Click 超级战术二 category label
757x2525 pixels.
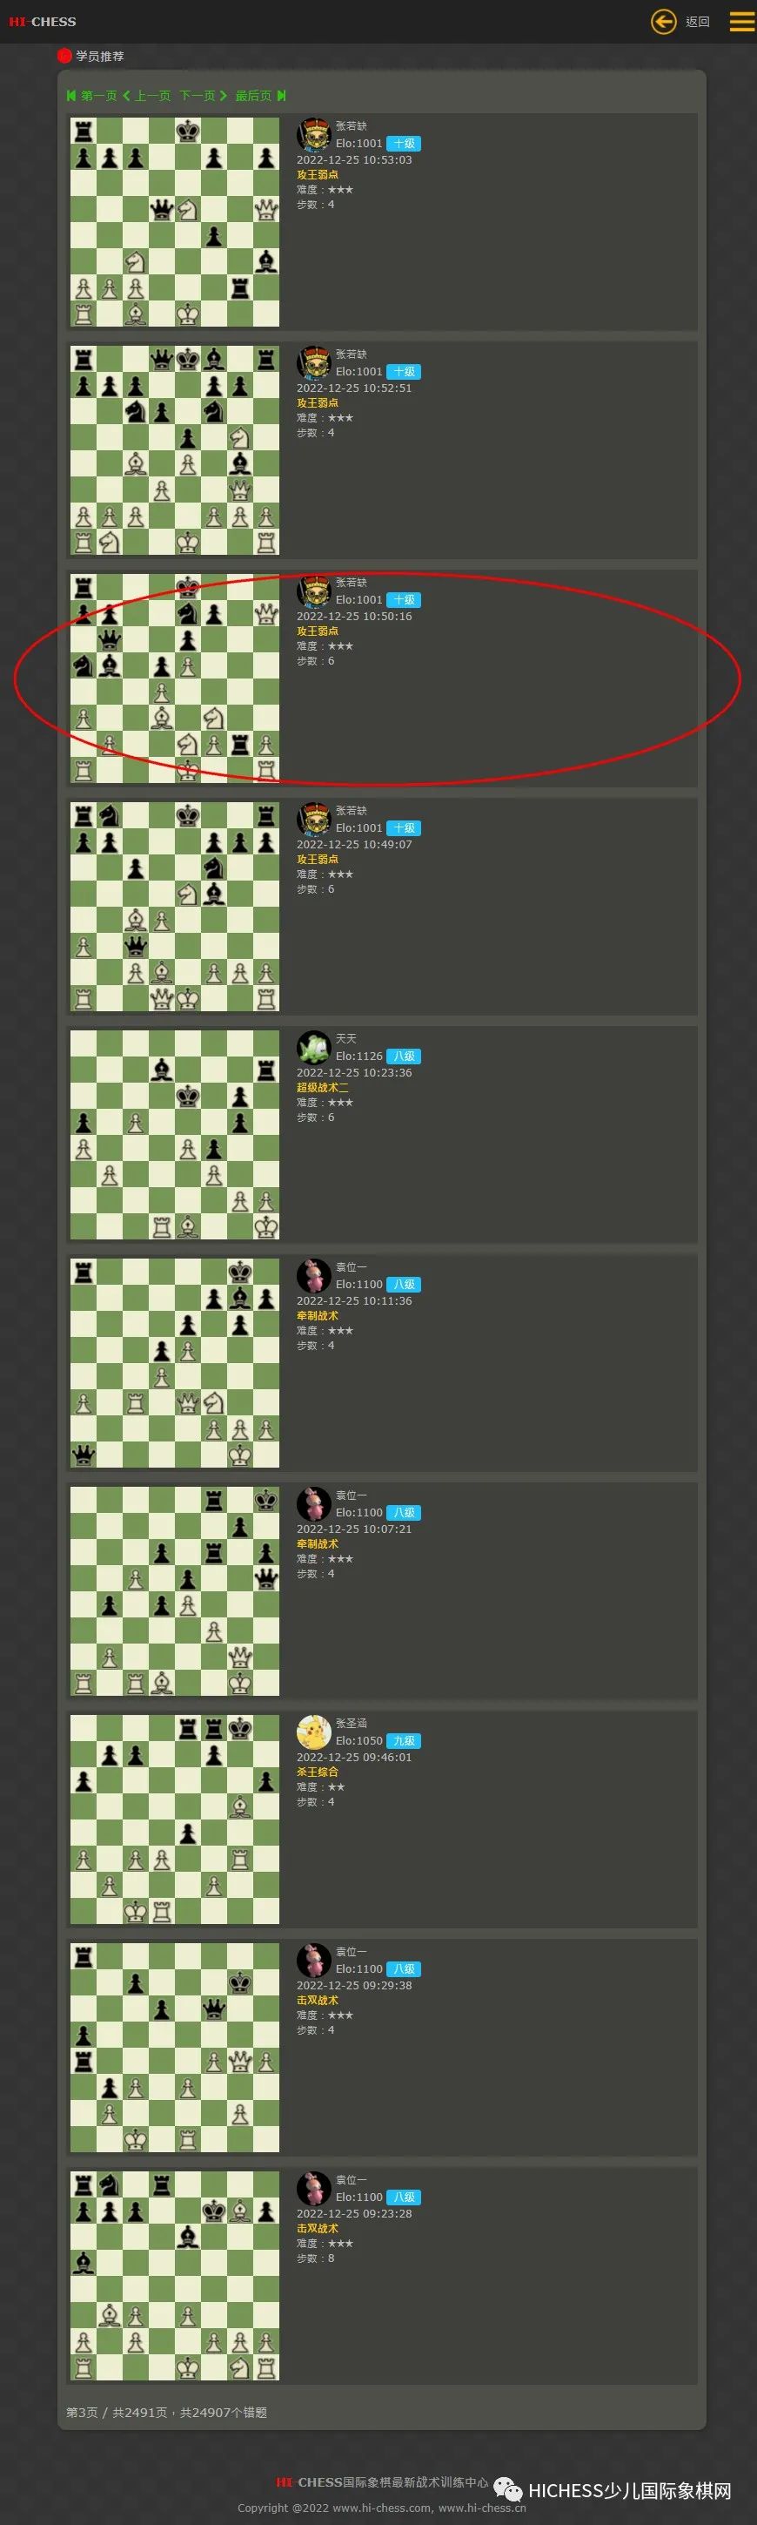point(322,1088)
